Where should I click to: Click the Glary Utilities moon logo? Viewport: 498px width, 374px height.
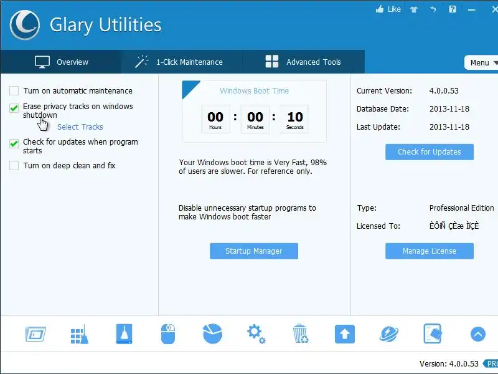tap(25, 25)
